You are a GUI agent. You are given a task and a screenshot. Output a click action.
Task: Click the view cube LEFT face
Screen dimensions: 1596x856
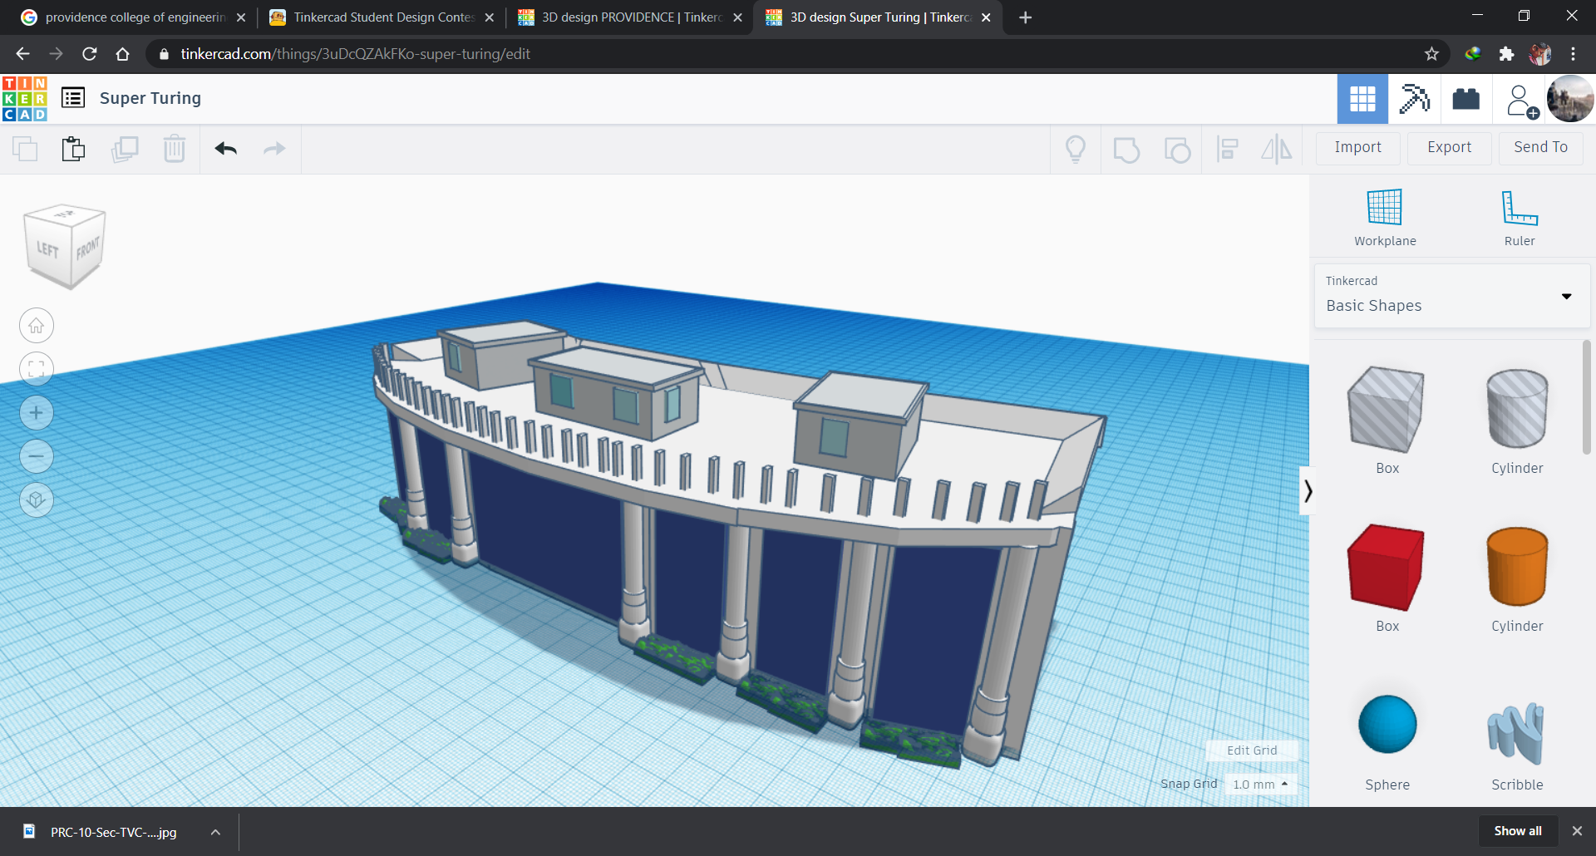pyautogui.click(x=47, y=249)
